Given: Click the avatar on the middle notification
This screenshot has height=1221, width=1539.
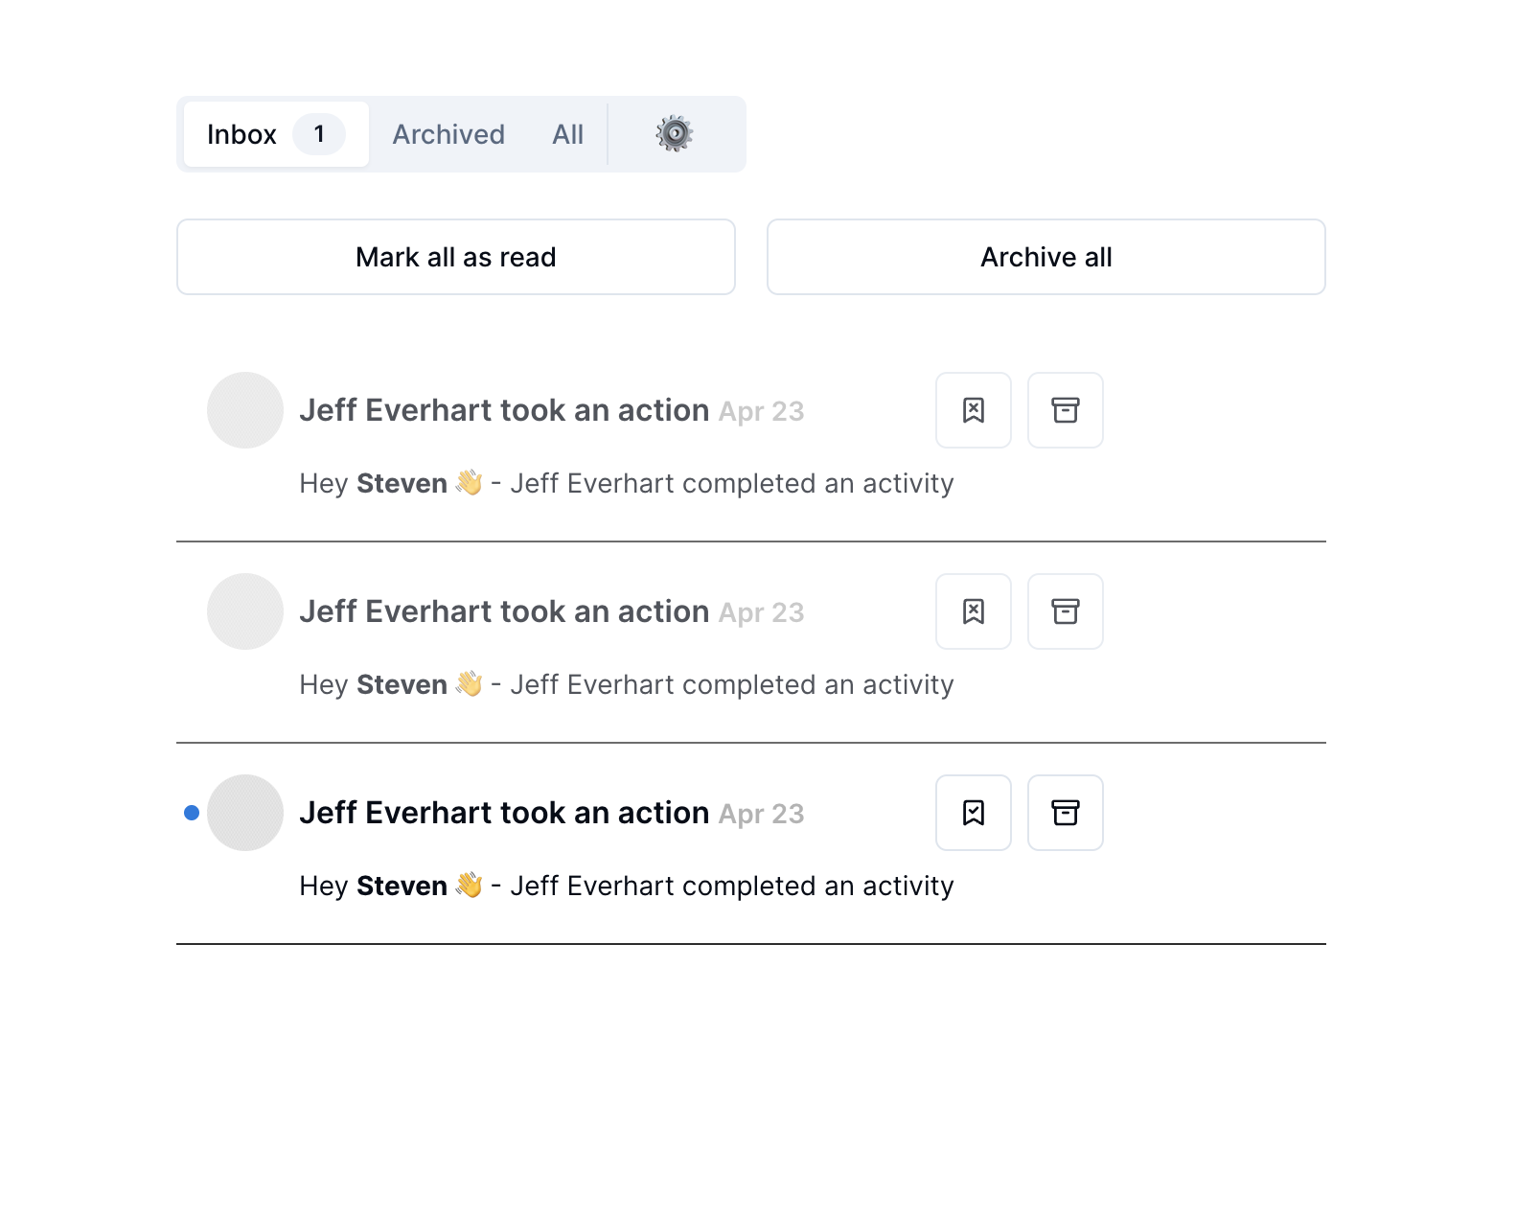Looking at the screenshot, I should click(x=245, y=611).
